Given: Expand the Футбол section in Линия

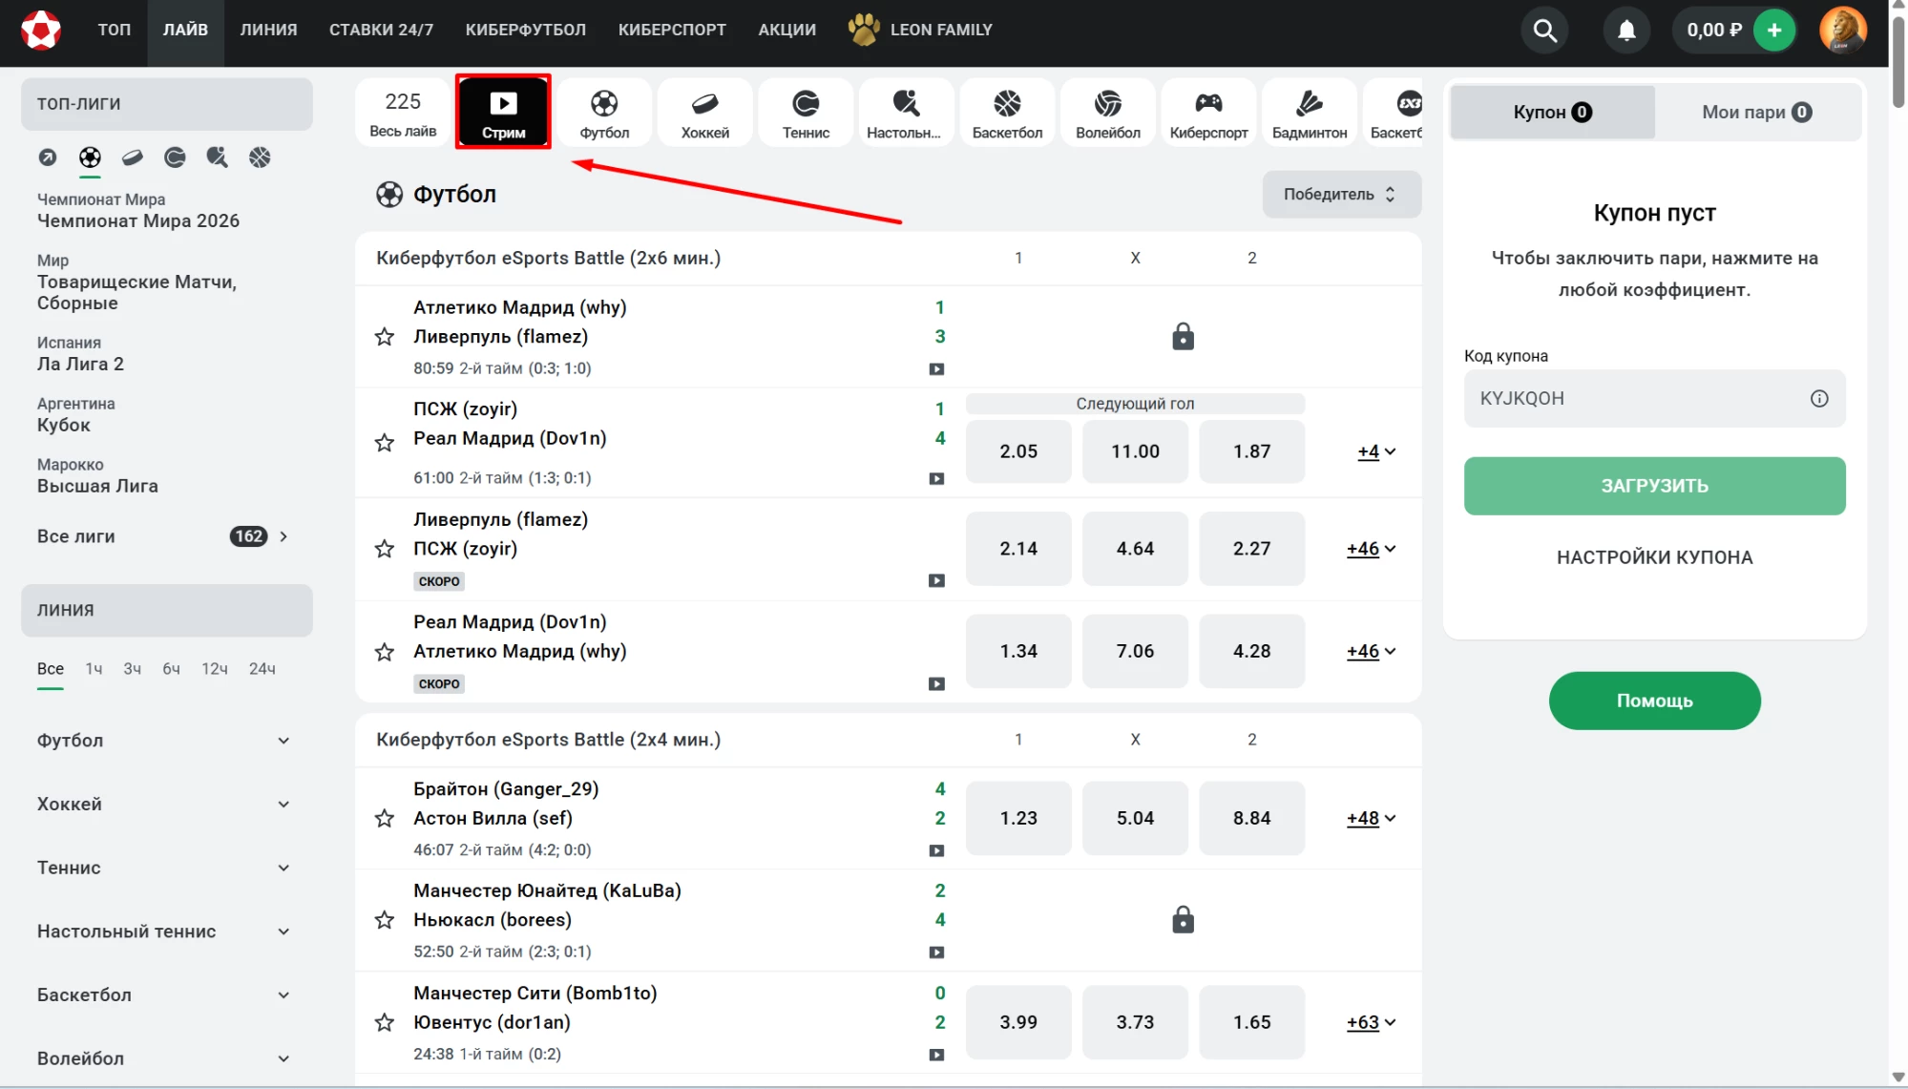Looking at the screenshot, I should (164, 741).
